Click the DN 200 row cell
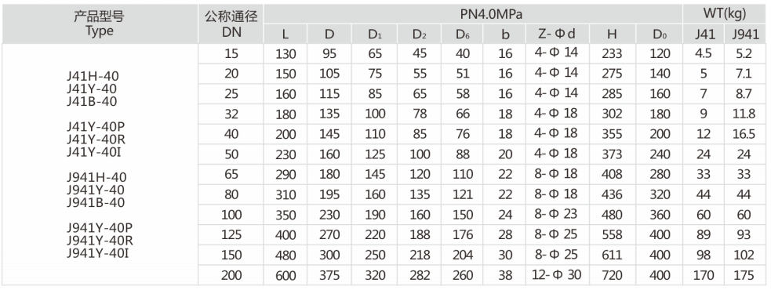Screen dimensions: 771x290 tap(231, 275)
